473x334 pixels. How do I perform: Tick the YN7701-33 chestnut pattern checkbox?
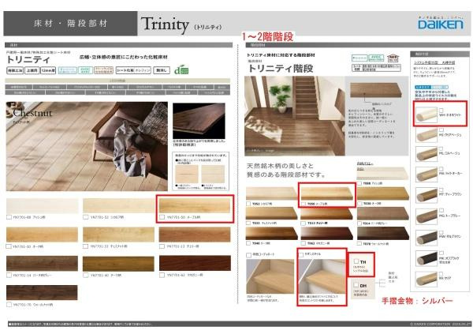pyautogui.click(x=86, y=246)
